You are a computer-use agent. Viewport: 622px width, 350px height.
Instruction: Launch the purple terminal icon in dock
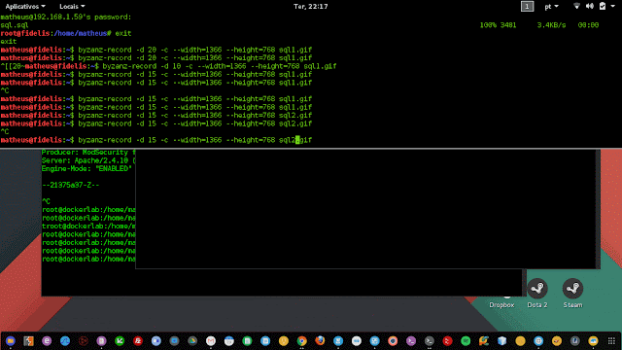pos(411,341)
